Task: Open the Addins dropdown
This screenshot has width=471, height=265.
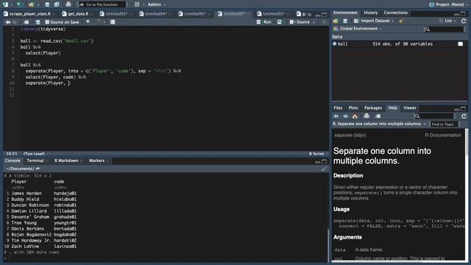Action: pyautogui.click(x=156, y=4)
